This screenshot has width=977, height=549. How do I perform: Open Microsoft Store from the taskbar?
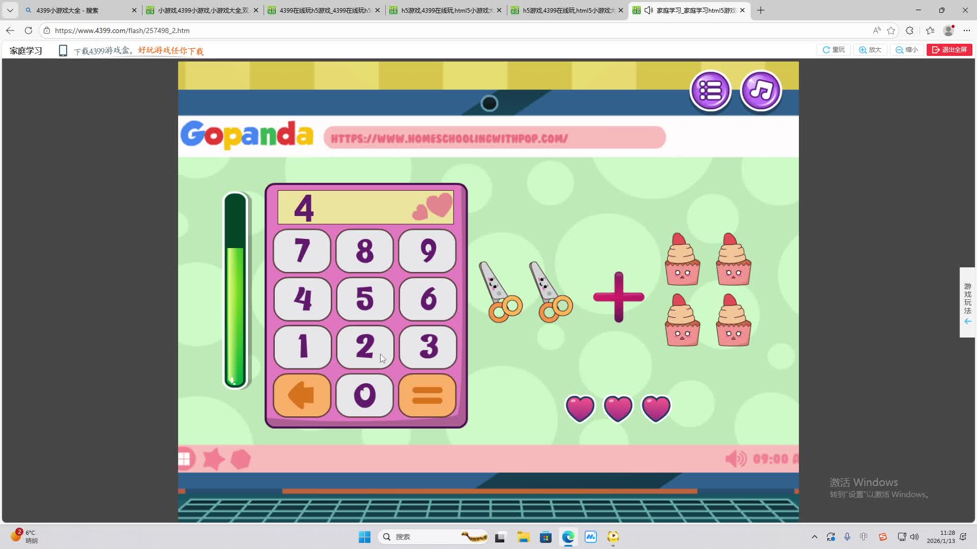(x=545, y=537)
